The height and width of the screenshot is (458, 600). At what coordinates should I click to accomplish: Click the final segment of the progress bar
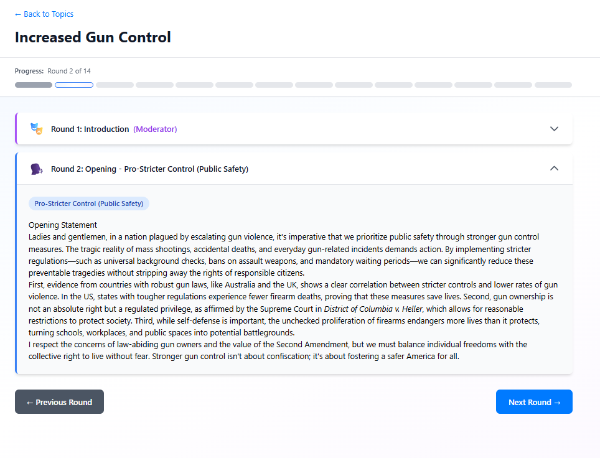coord(553,85)
